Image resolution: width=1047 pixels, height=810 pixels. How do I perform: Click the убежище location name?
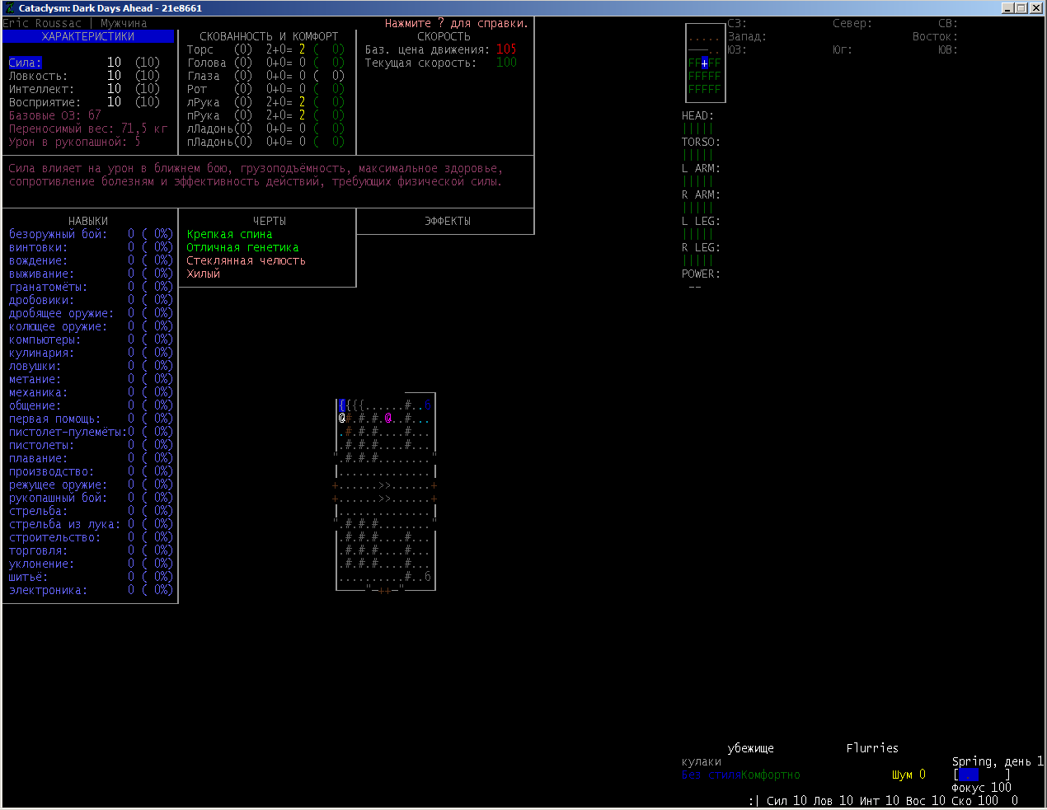pyautogui.click(x=751, y=748)
